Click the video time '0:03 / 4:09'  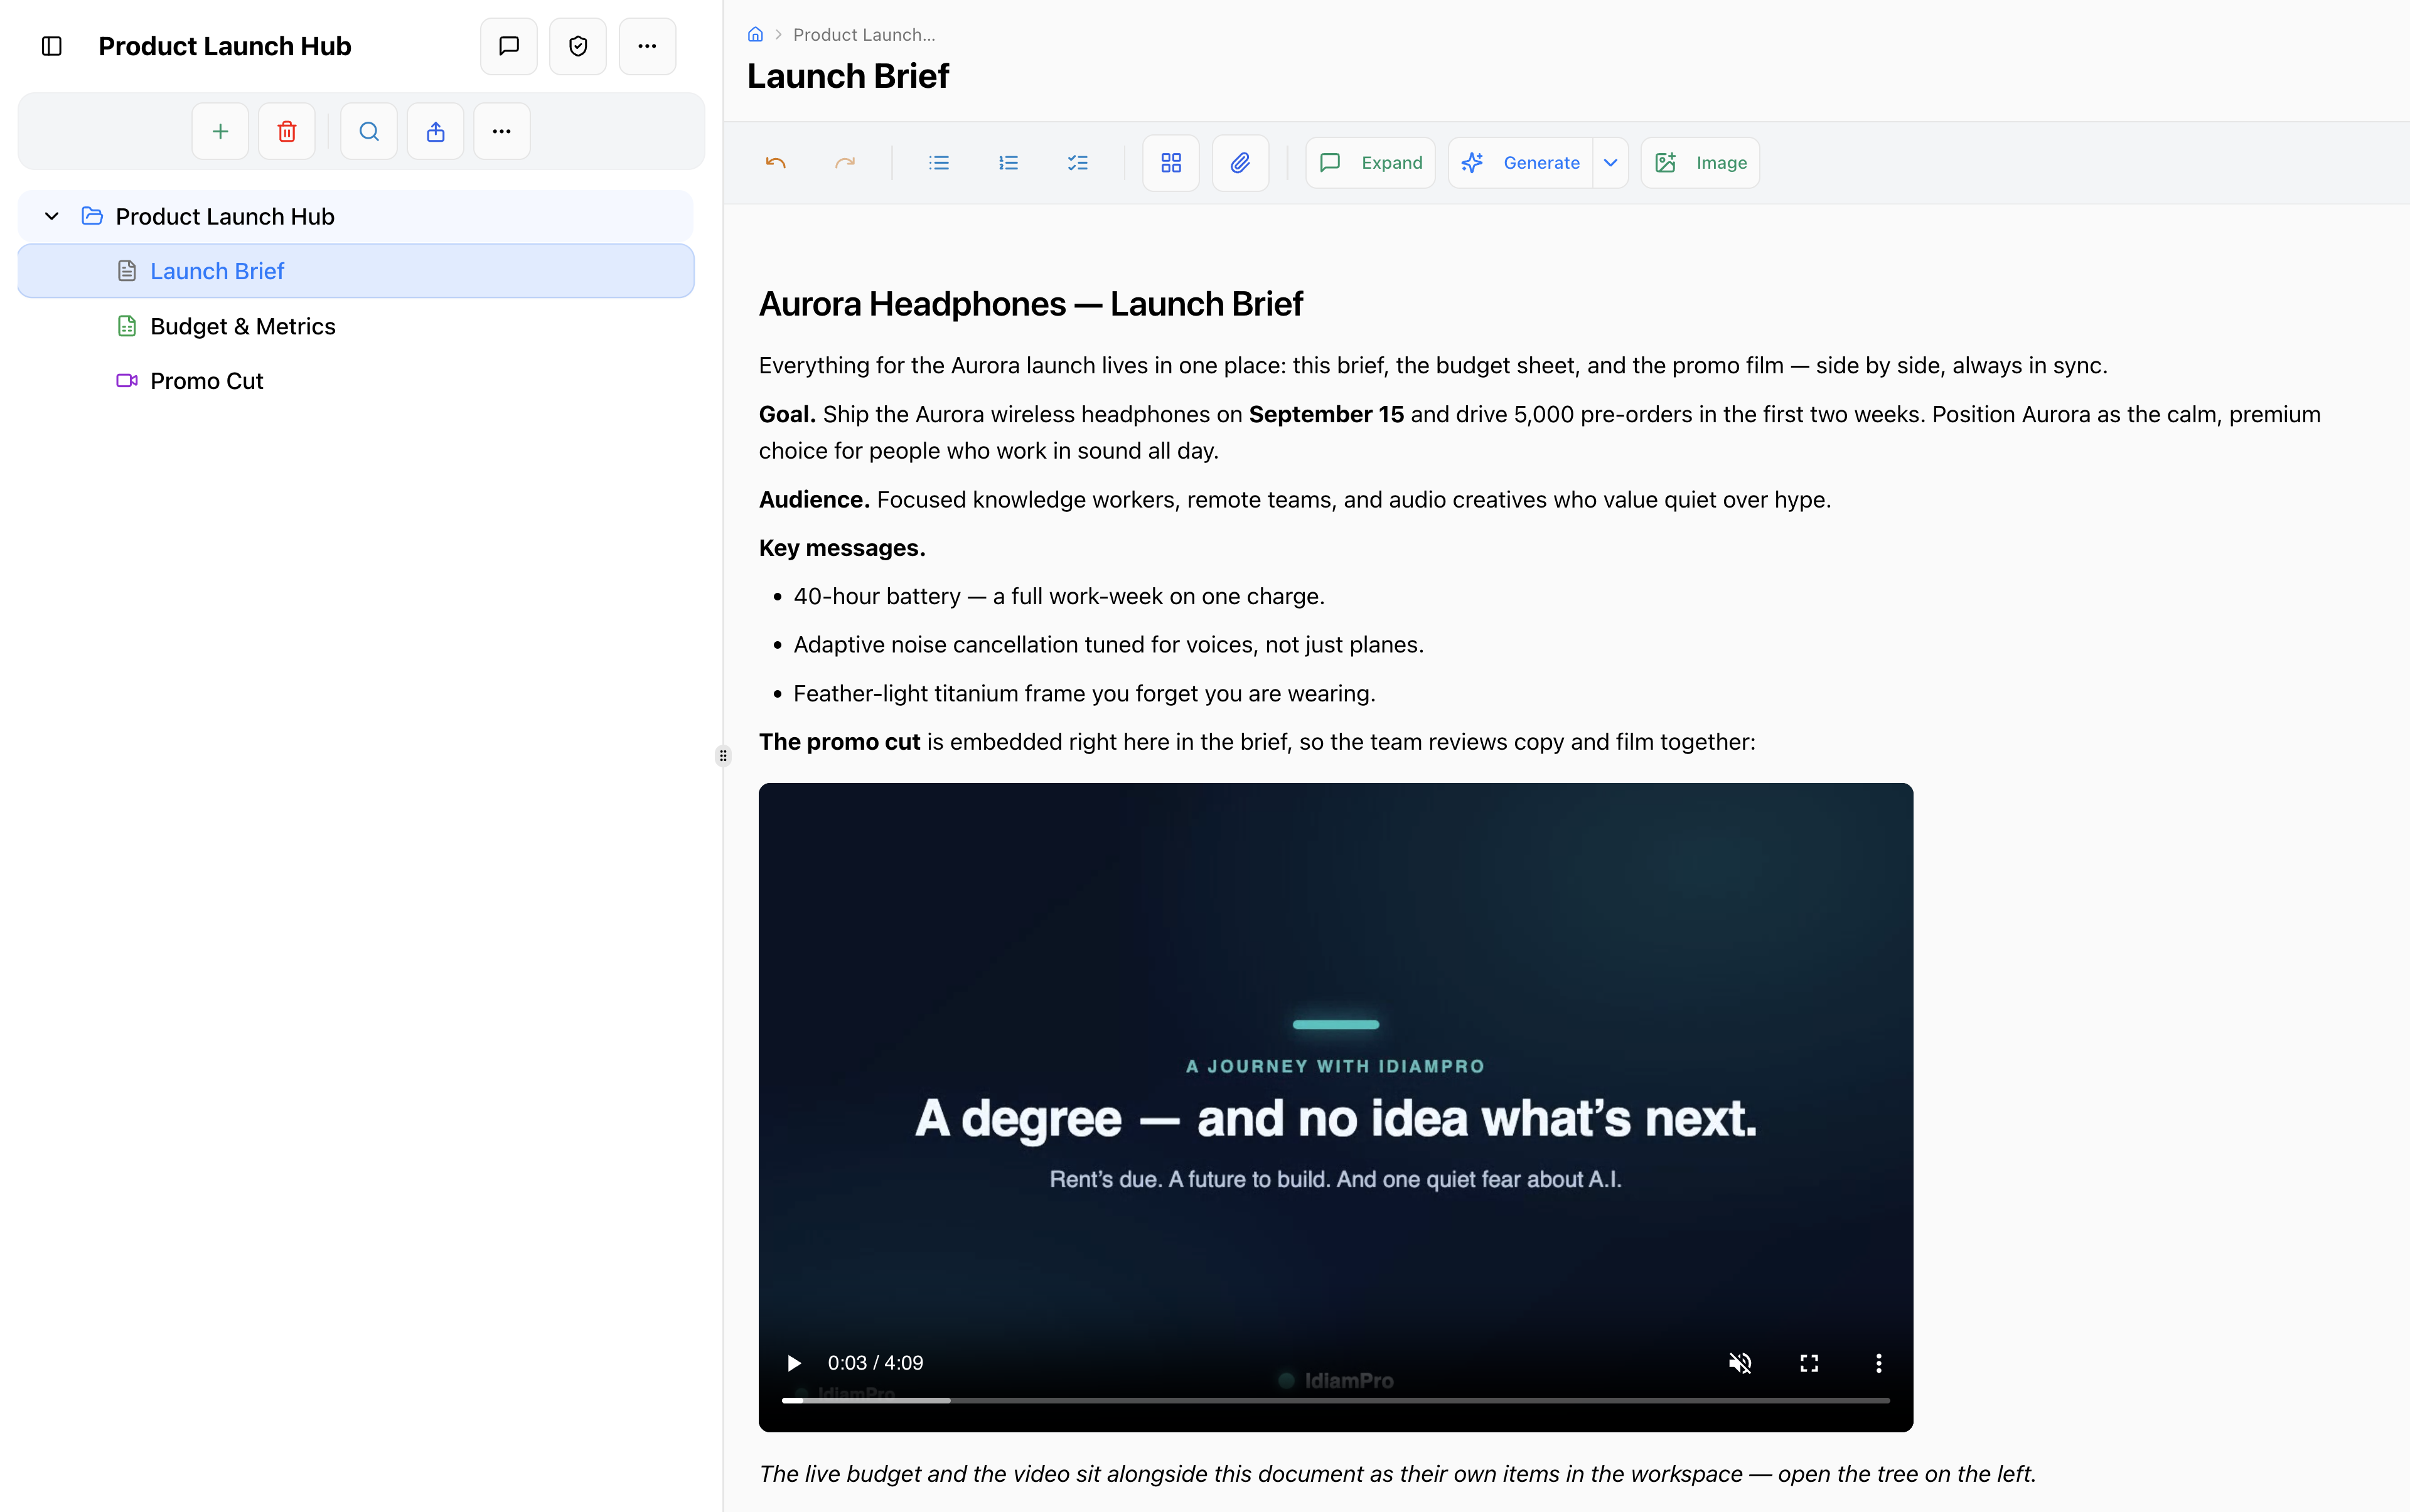point(876,1363)
